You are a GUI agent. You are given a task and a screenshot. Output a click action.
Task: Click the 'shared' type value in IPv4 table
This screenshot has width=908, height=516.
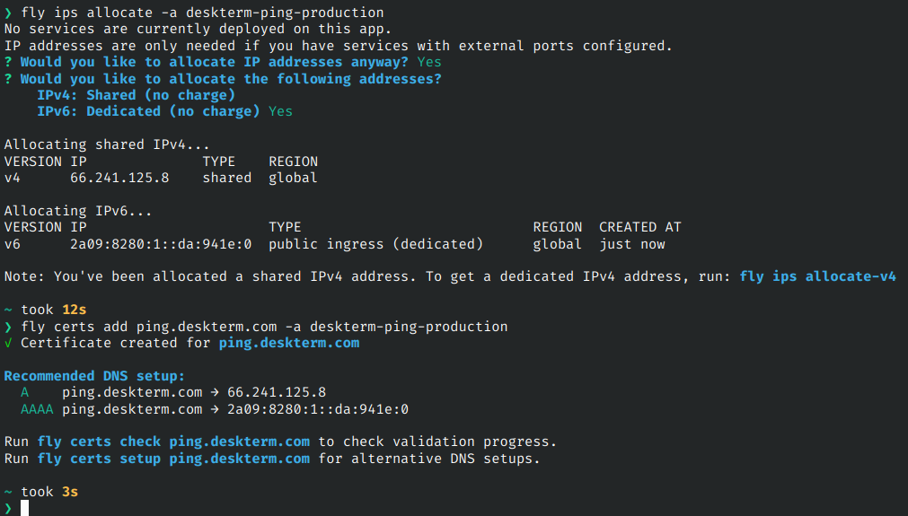point(227,178)
